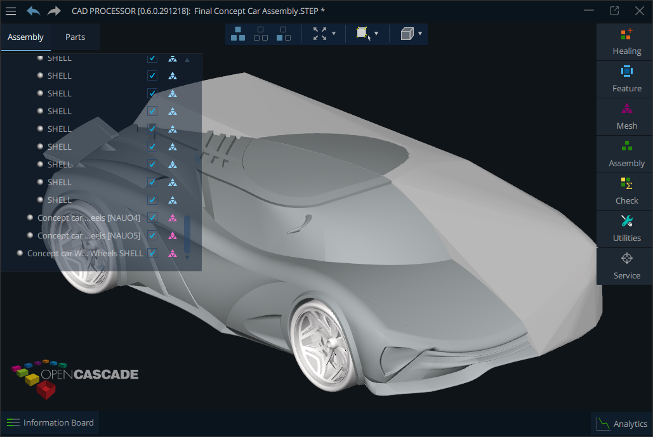Expand the cube display mode dropdown
The height and width of the screenshot is (437, 653).
coord(419,34)
